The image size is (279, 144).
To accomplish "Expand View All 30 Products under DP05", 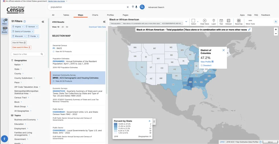I will click(62, 81).
